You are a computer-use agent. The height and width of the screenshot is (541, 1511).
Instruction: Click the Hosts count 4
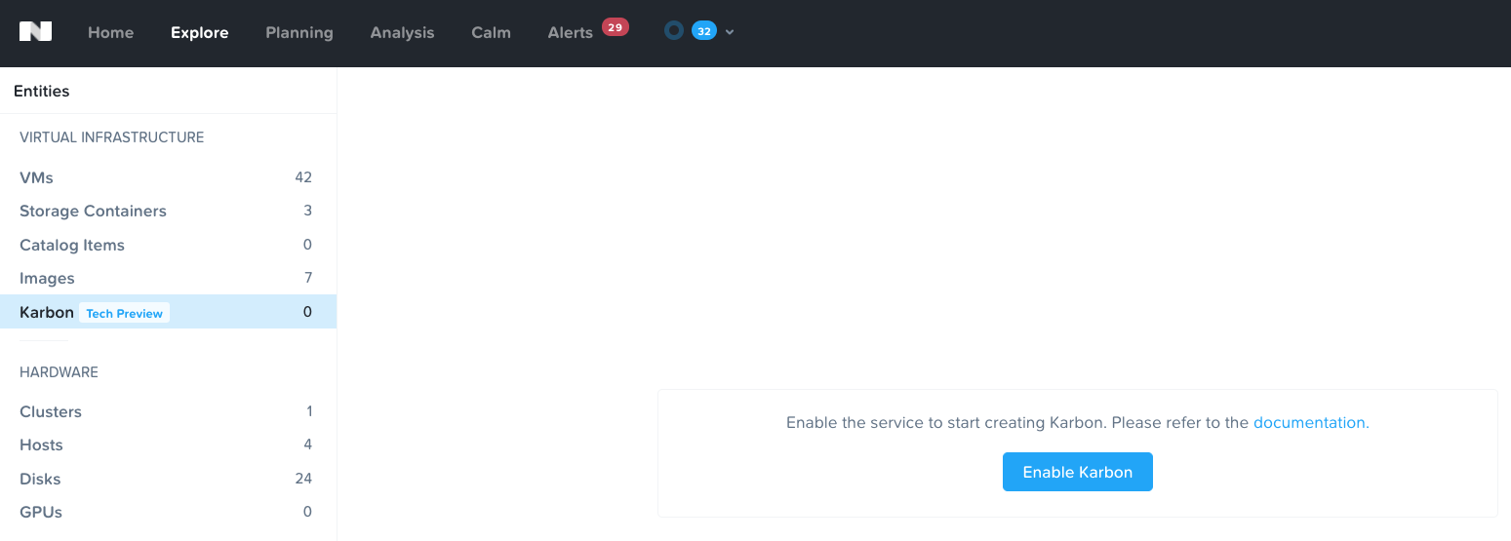pyautogui.click(x=308, y=444)
